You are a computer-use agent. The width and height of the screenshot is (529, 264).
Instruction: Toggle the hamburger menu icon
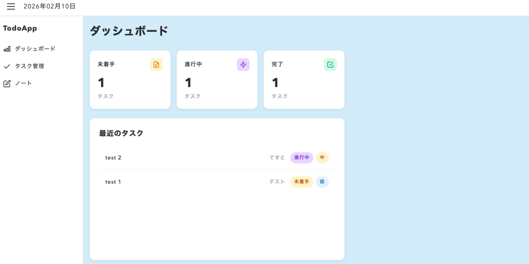point(11,7)
